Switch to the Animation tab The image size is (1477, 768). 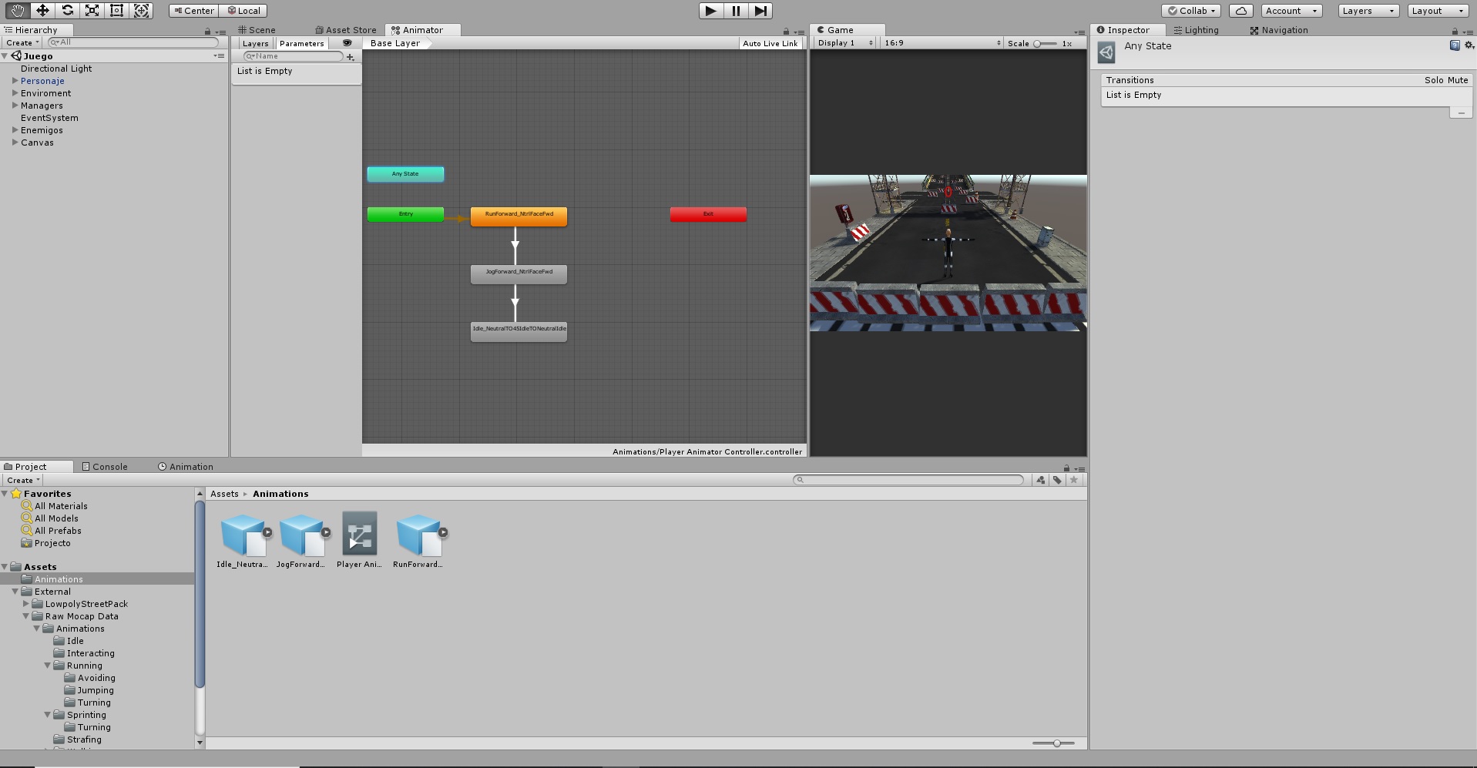click(x=186, y=467)
